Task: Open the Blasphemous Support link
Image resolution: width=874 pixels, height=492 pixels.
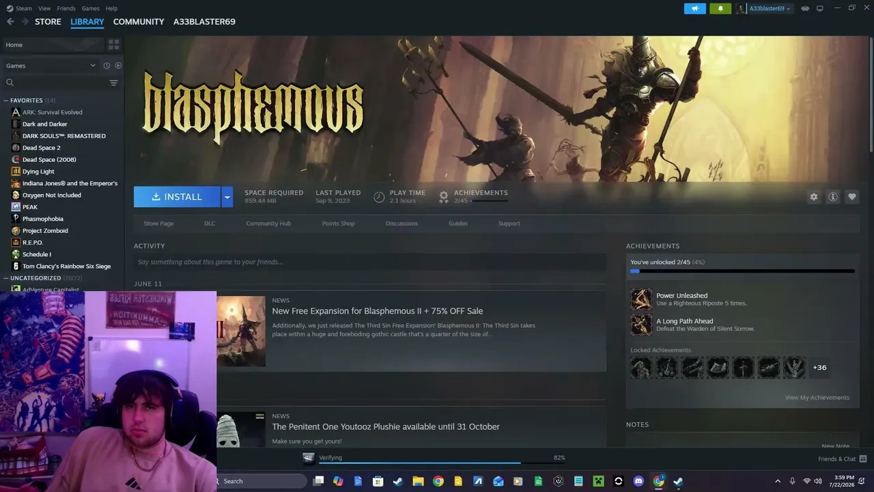Action: click(x=509, y=223)
